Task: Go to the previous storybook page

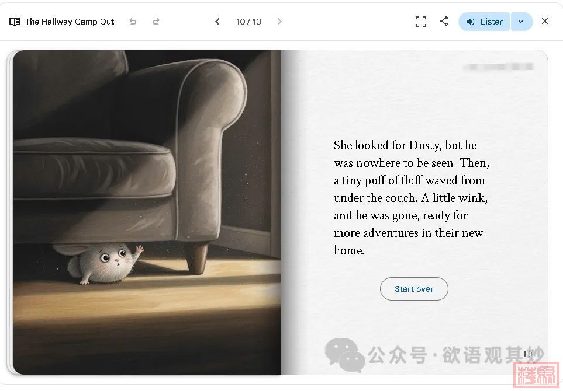Action: [217, 22]
